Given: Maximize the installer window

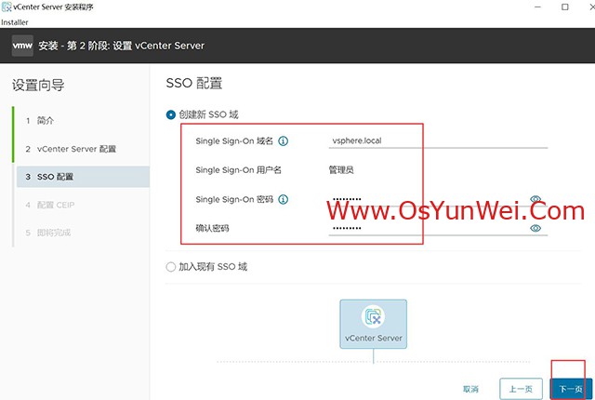Looking at the screenshot, I should tap(565, 7).
